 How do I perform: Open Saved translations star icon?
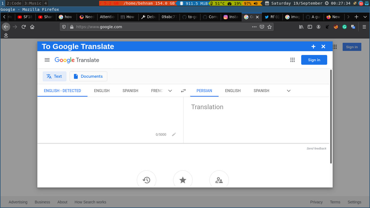tap(183, 180)
